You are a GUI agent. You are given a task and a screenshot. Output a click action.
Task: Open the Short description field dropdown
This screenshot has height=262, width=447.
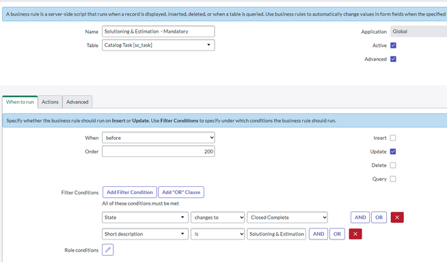[145, 234]
